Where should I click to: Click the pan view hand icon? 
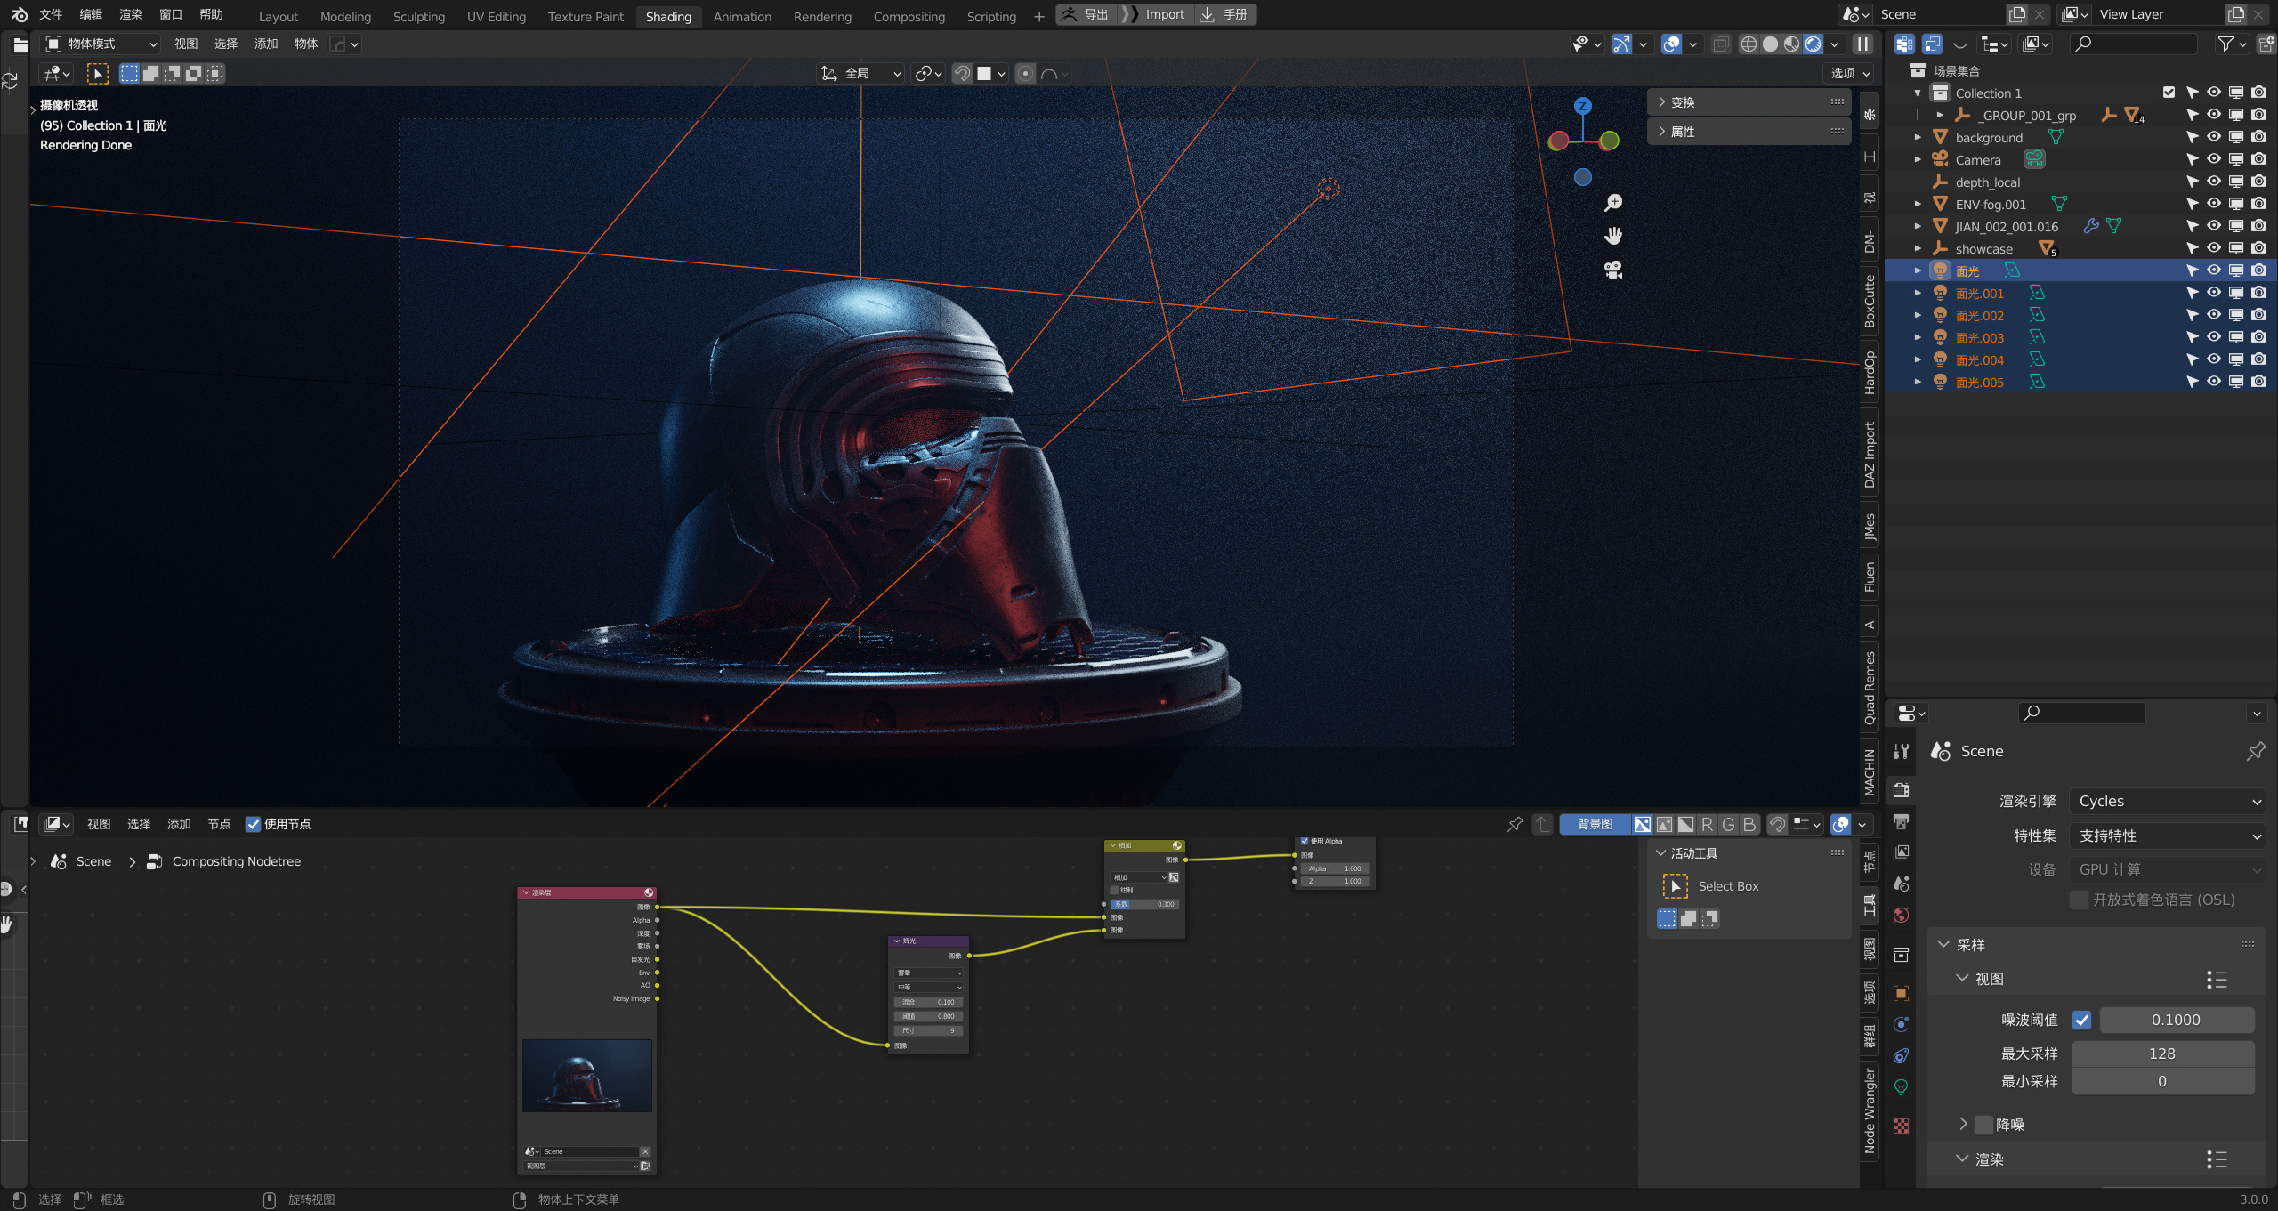pyautogui.click(x=1613, y=236)
